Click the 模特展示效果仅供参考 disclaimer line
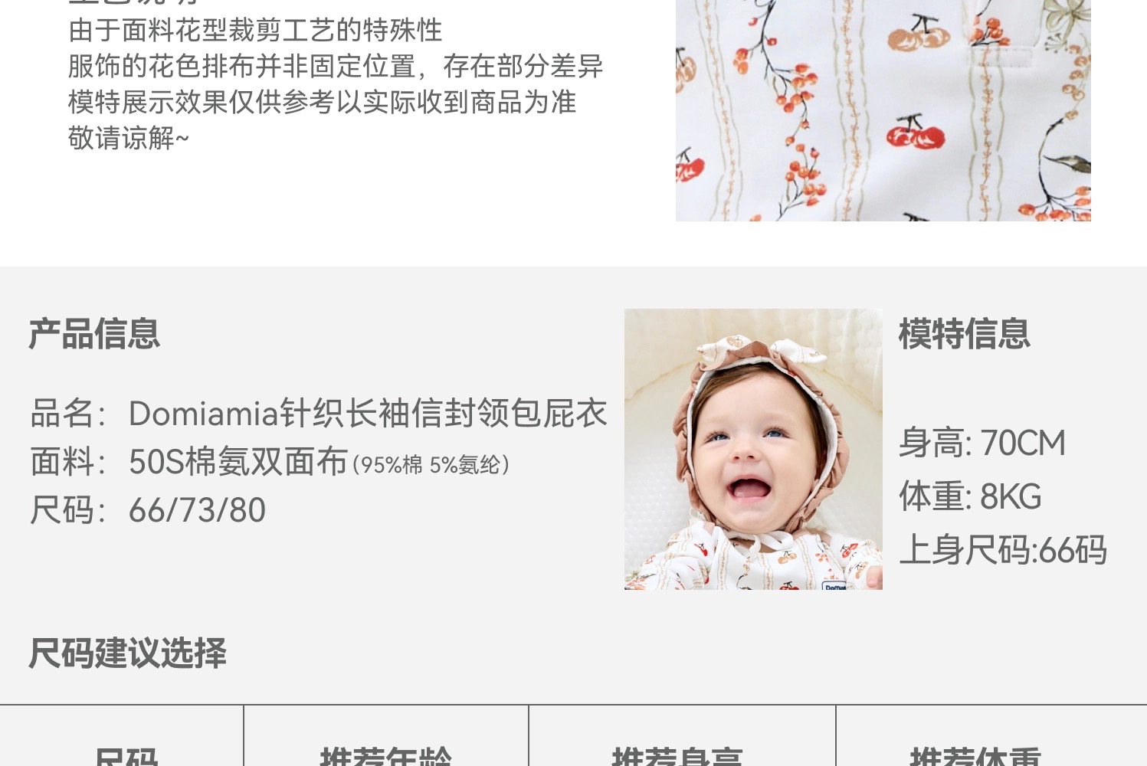The width and height of the screenshot is (1147, 766). point(322,103)
